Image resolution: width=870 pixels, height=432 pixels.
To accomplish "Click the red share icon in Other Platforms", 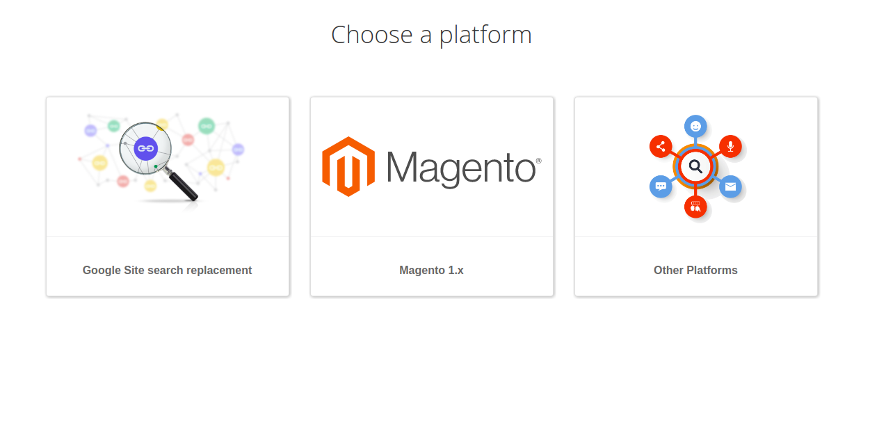I will click(661, 146).
